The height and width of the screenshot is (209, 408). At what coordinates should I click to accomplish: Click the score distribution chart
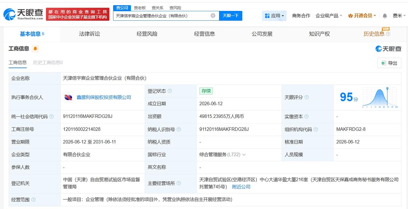(380, 97)
